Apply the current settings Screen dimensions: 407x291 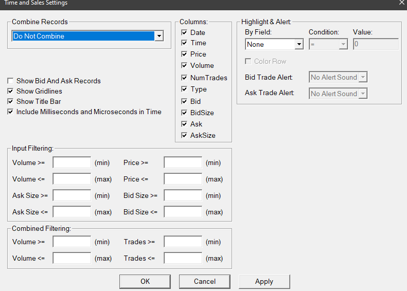click(264, 281)
